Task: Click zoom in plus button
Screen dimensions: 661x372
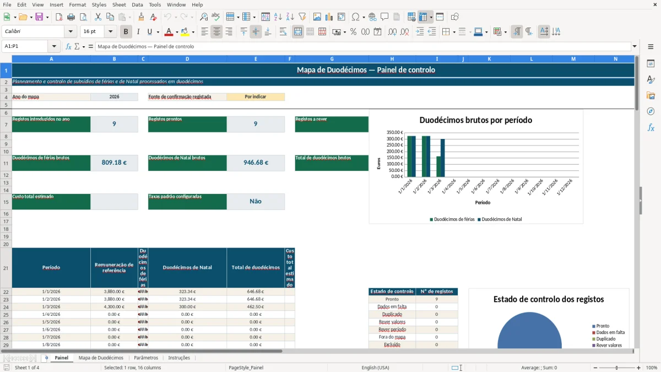Action: click(638, 368)
